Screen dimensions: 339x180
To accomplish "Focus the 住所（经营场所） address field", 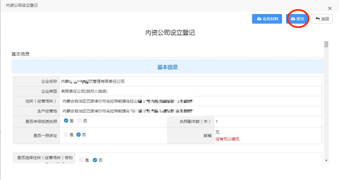I will pos(190,101).
